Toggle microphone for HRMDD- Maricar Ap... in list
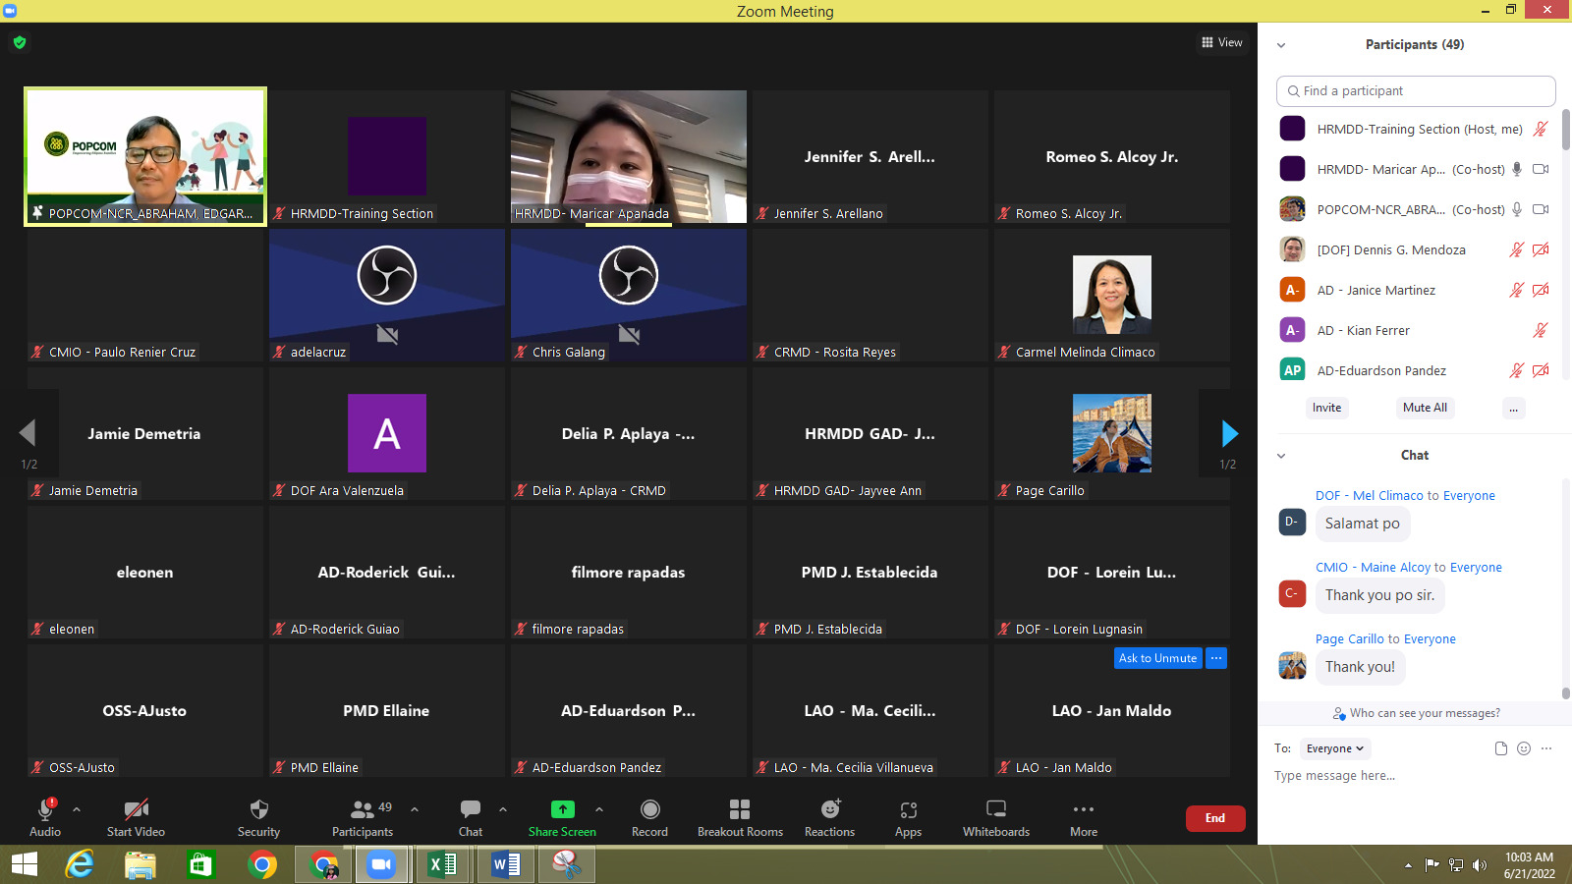 tap(1517, 169)
